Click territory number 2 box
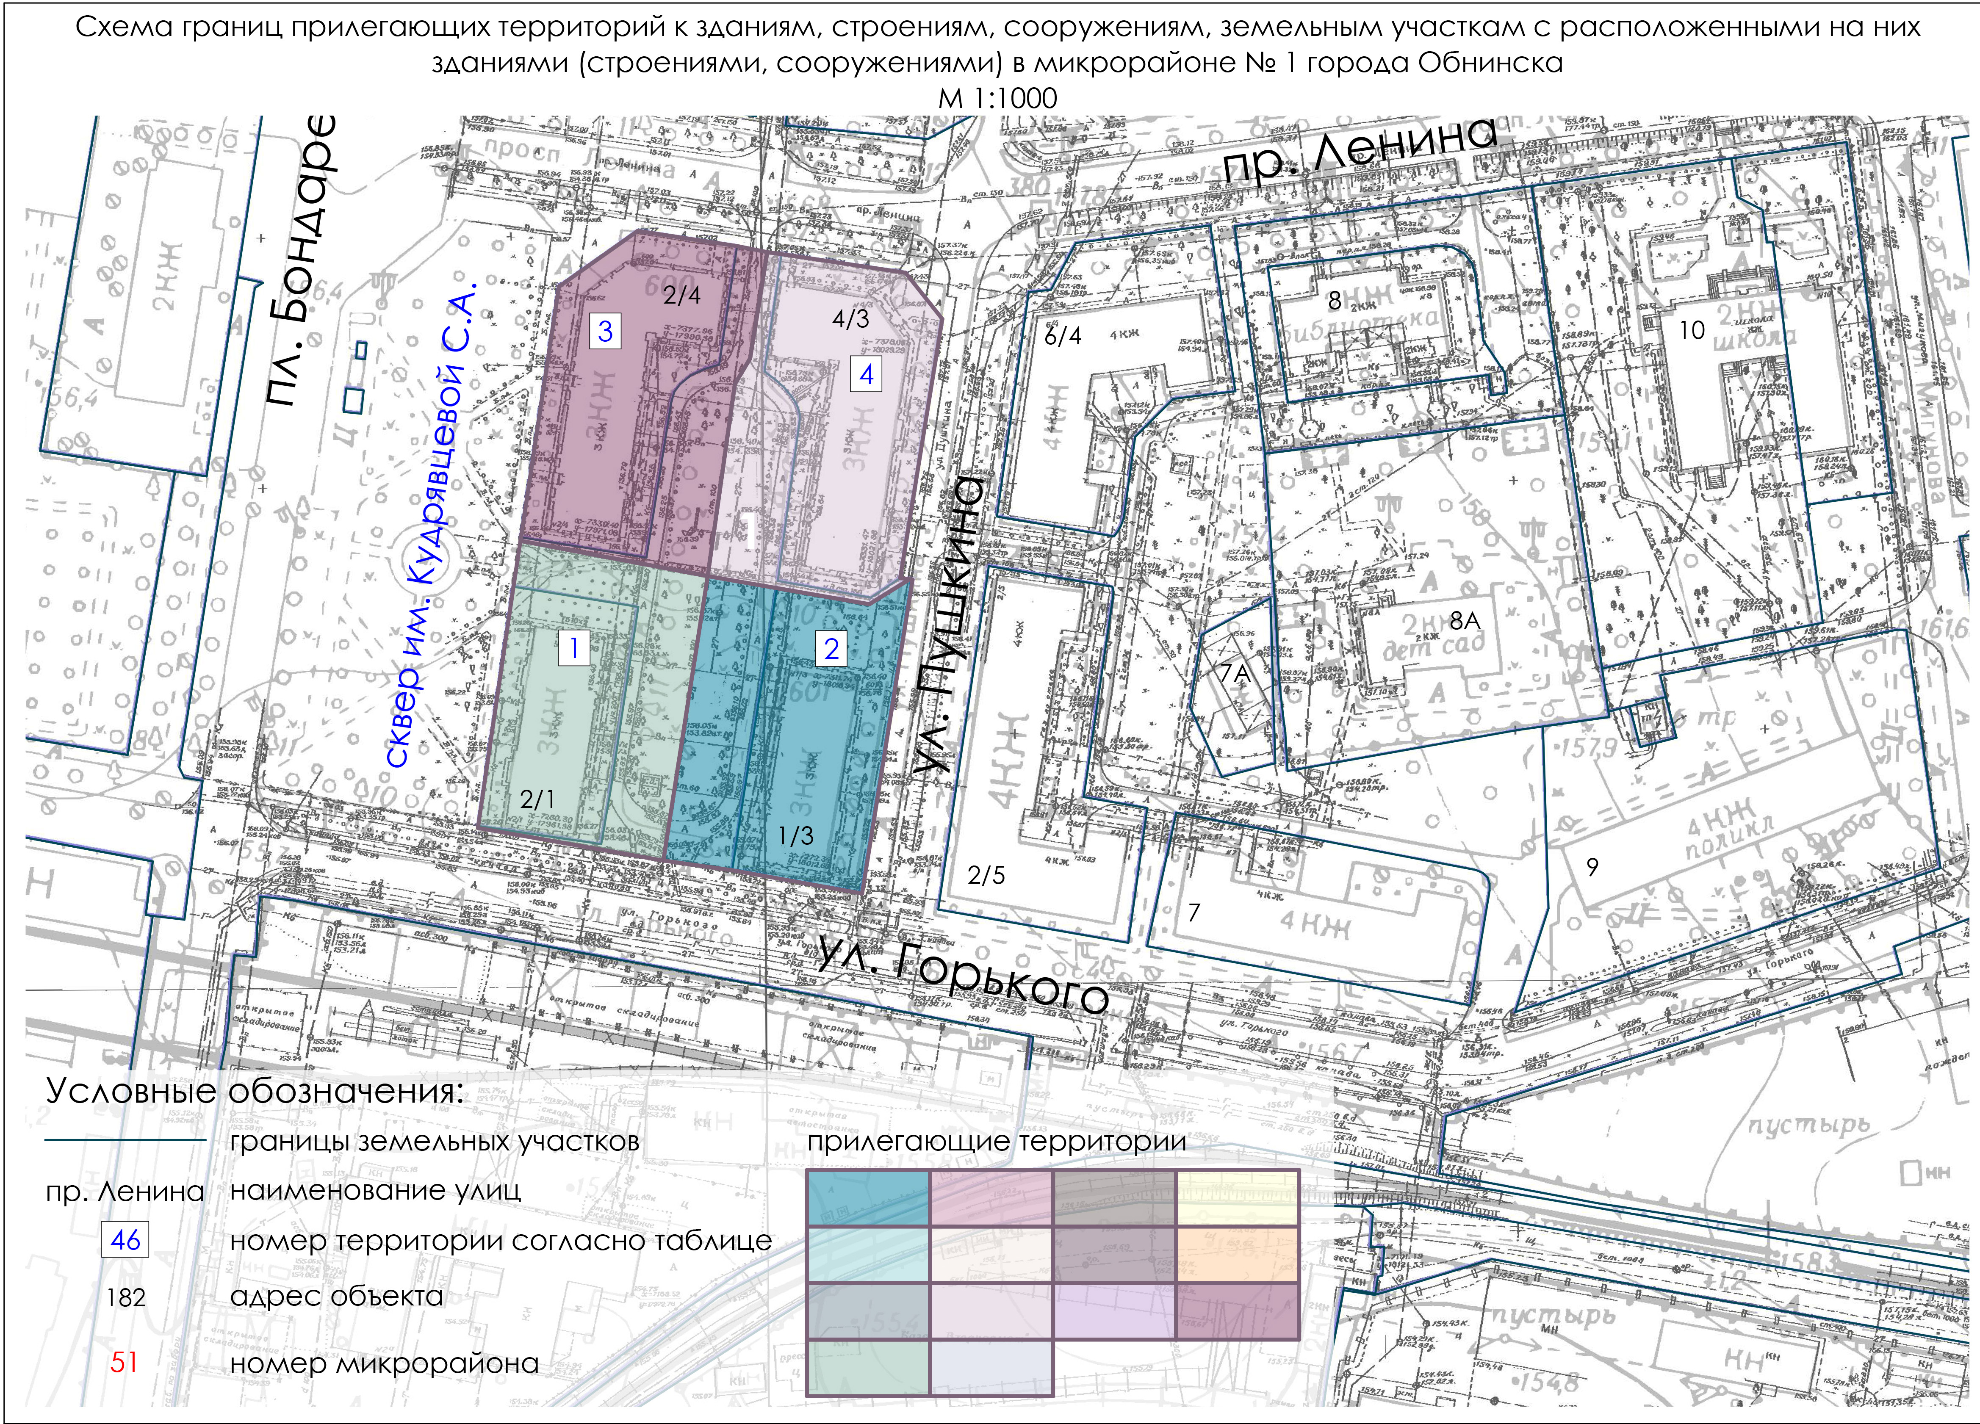 tap(831, 647)
